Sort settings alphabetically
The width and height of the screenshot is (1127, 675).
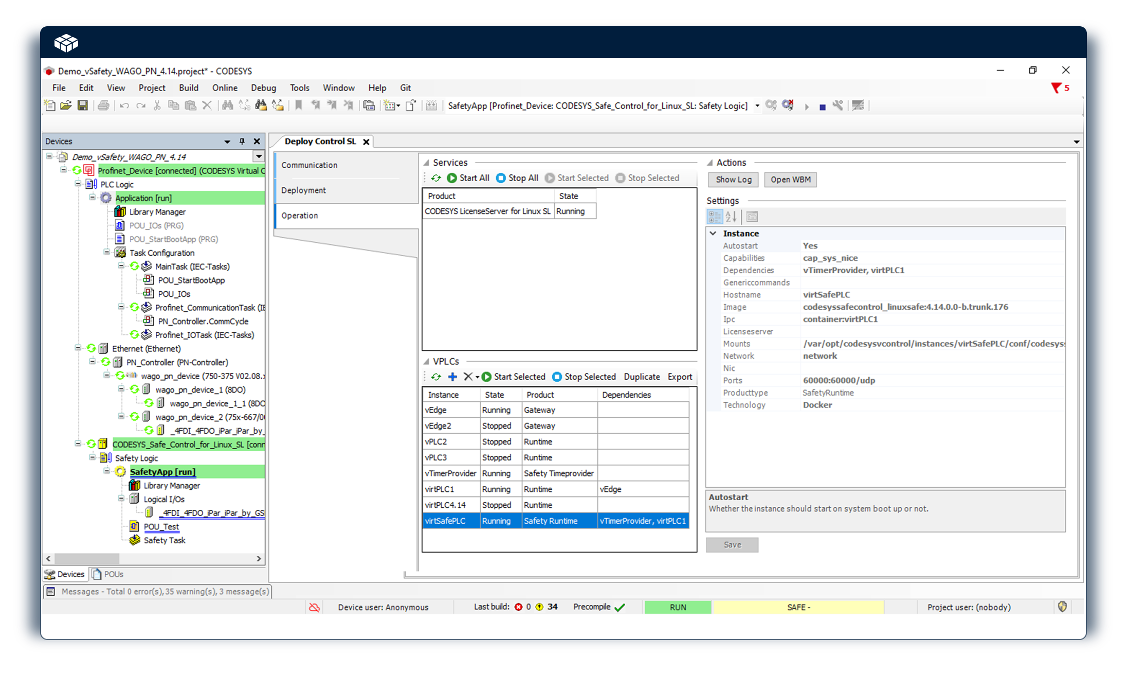(x=731, y=217)
